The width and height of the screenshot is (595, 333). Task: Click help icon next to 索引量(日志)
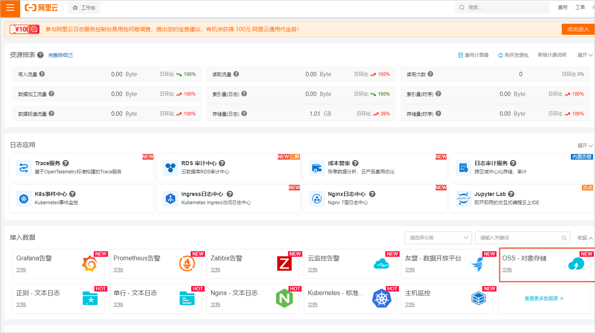pyautogui.click(x=244, y=94)
